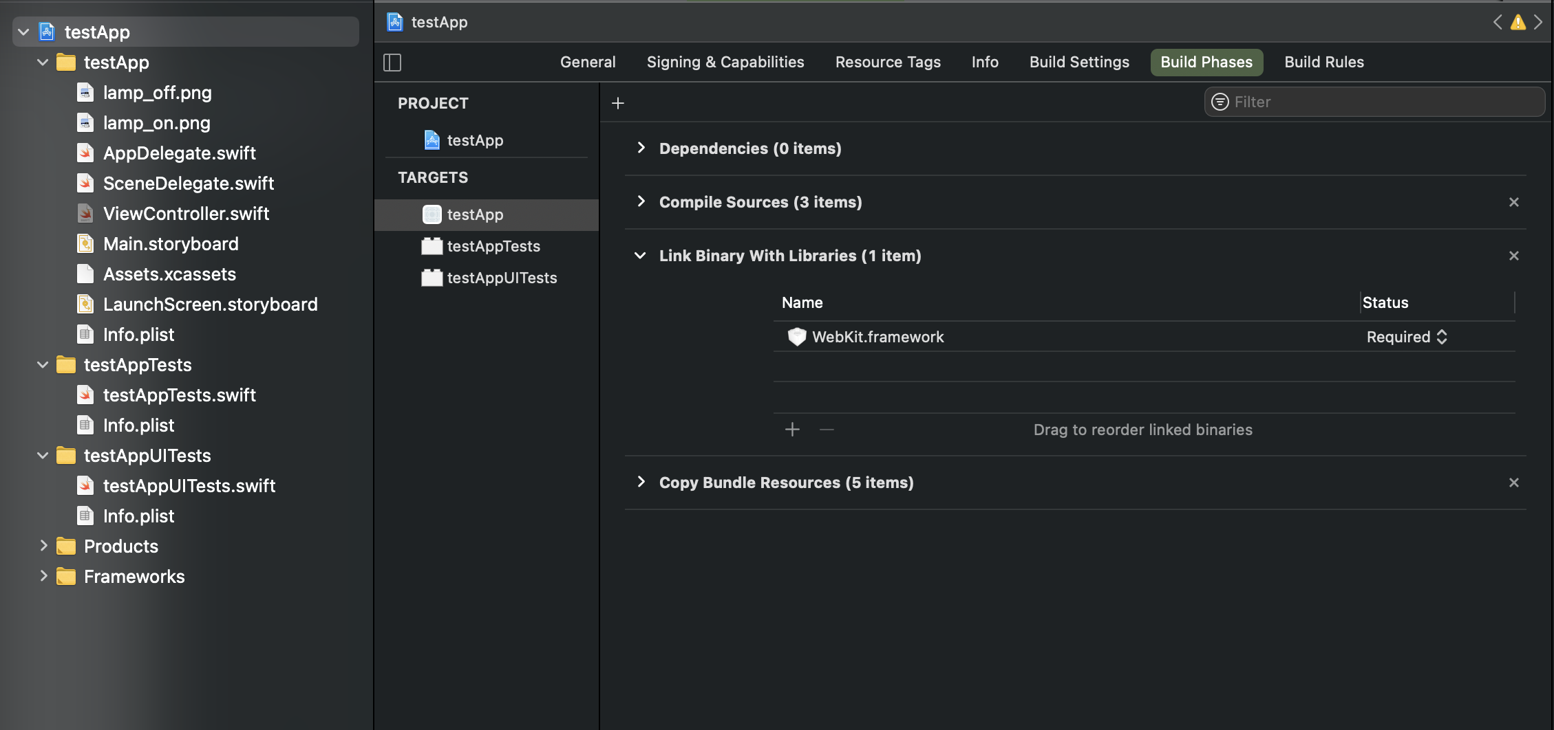Screen dimensions: 1554x730
Task: Click the build phases Filter field
Action: pyautogui.click(x=1374, y=102)
